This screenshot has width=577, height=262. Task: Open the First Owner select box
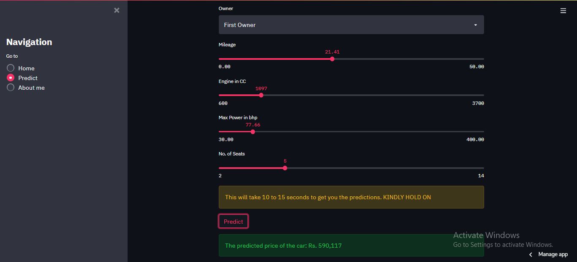click(351, 25)
